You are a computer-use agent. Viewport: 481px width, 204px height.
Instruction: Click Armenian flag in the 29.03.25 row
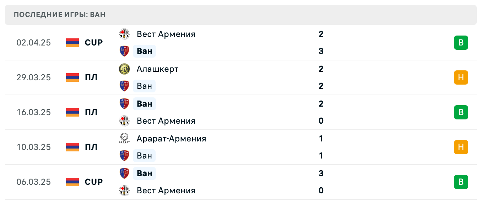pos(72,77)
